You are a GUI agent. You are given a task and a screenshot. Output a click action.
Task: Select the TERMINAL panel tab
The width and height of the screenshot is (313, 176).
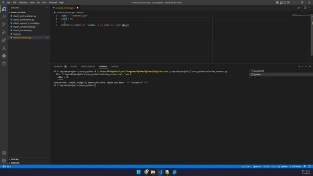[x=103, y=66]
